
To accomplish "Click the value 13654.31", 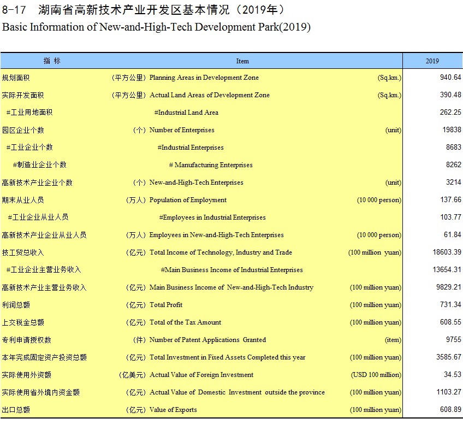I will coord(447,269).
